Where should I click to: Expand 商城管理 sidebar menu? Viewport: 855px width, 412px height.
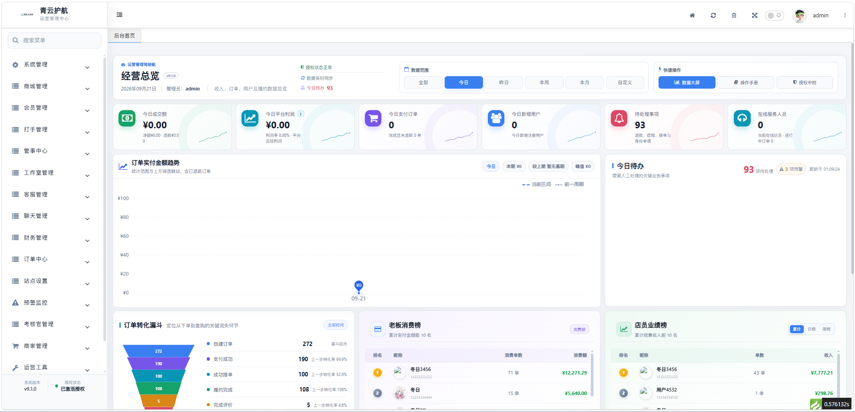pyautogui.click(x=53, y=86)
